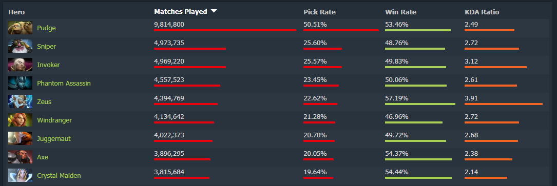Open Pudge hero portrait icon
The height and width of the screenshot is (186, 557).
tap(20, 28)
